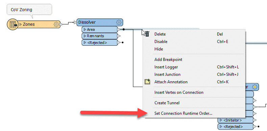Select the CoV Zoning annotation bubble
The width and height of the screenshot is (267, 131).
coord(29,10)
